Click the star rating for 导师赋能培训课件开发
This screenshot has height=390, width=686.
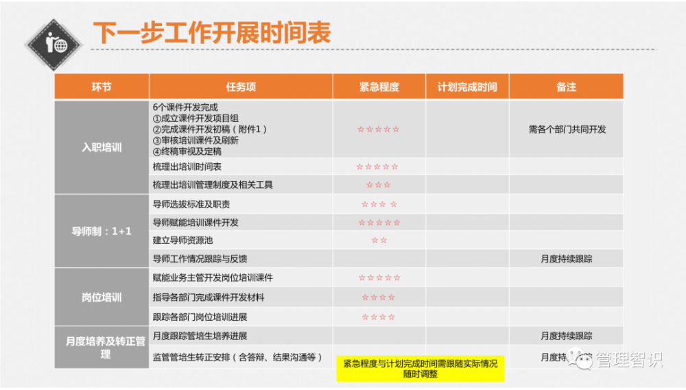[379, 223]
